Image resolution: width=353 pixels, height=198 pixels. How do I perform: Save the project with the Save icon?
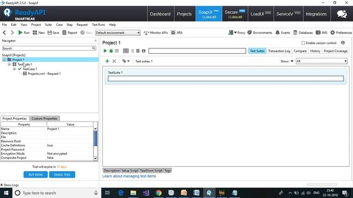click(54, 32)
